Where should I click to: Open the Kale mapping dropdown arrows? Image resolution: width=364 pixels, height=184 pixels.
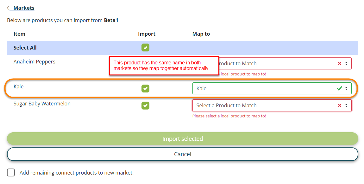tap(346, 88)
